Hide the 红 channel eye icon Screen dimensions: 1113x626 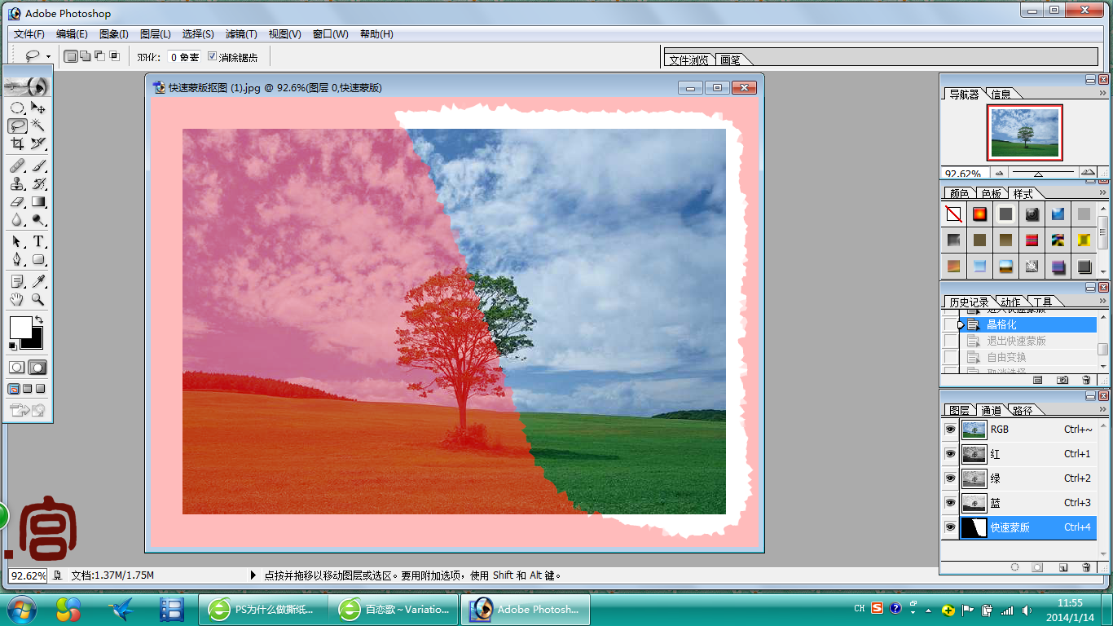tap(950, 454)
